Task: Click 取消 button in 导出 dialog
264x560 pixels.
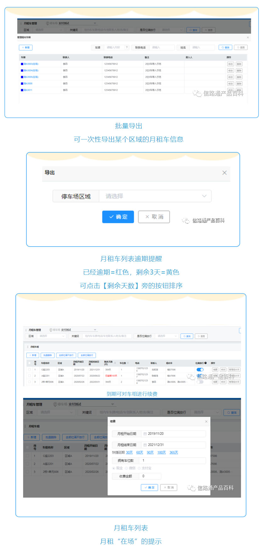Action: (154, 217)
